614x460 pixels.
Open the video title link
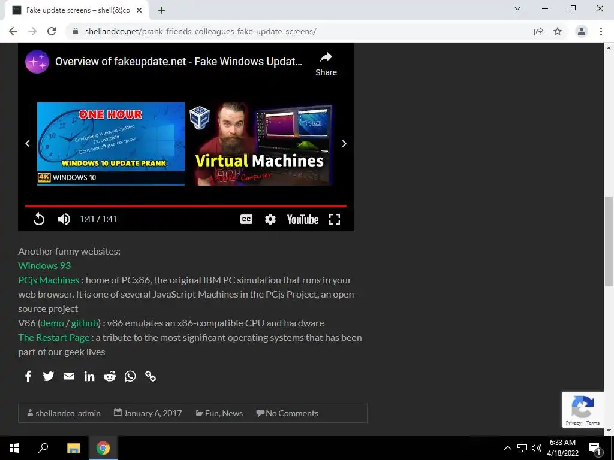tap(179, 62)
